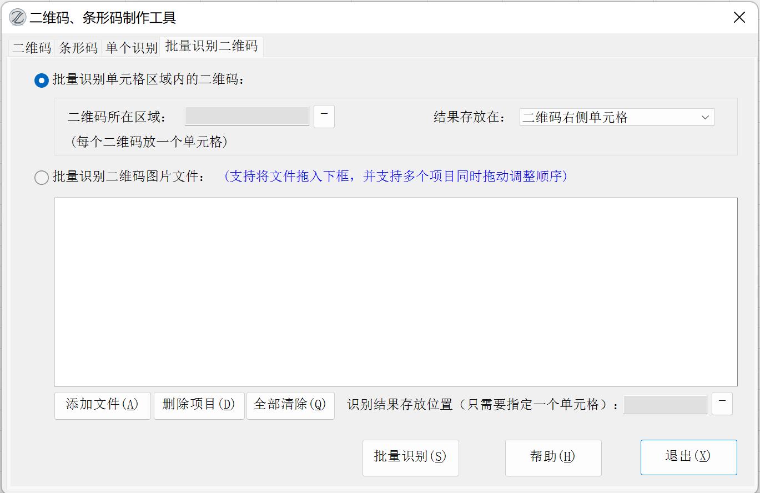Open help via 帮助(H) button
The height and width of the screenshot is (493, 760).
pyautogui.click(x=553, y=457)
